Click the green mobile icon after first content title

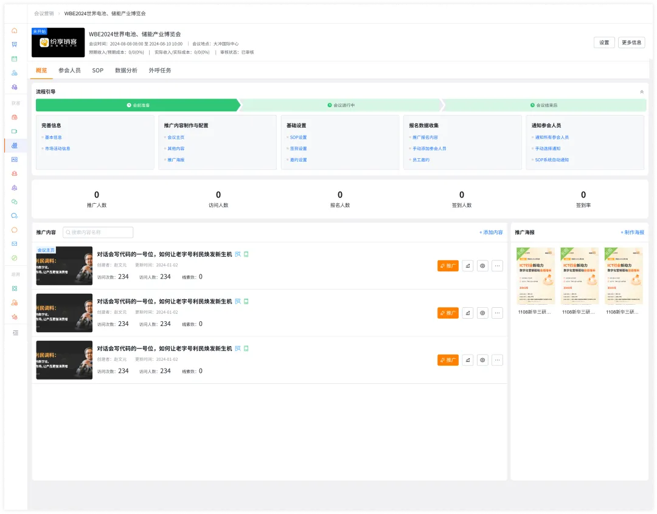(x=246, y=254)
